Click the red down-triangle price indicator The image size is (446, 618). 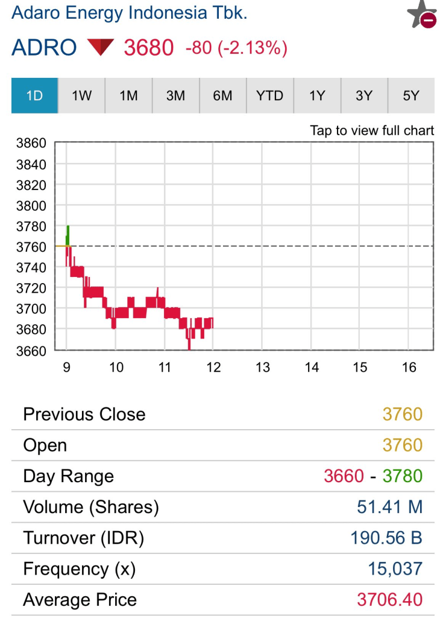(x=101, y=47)
